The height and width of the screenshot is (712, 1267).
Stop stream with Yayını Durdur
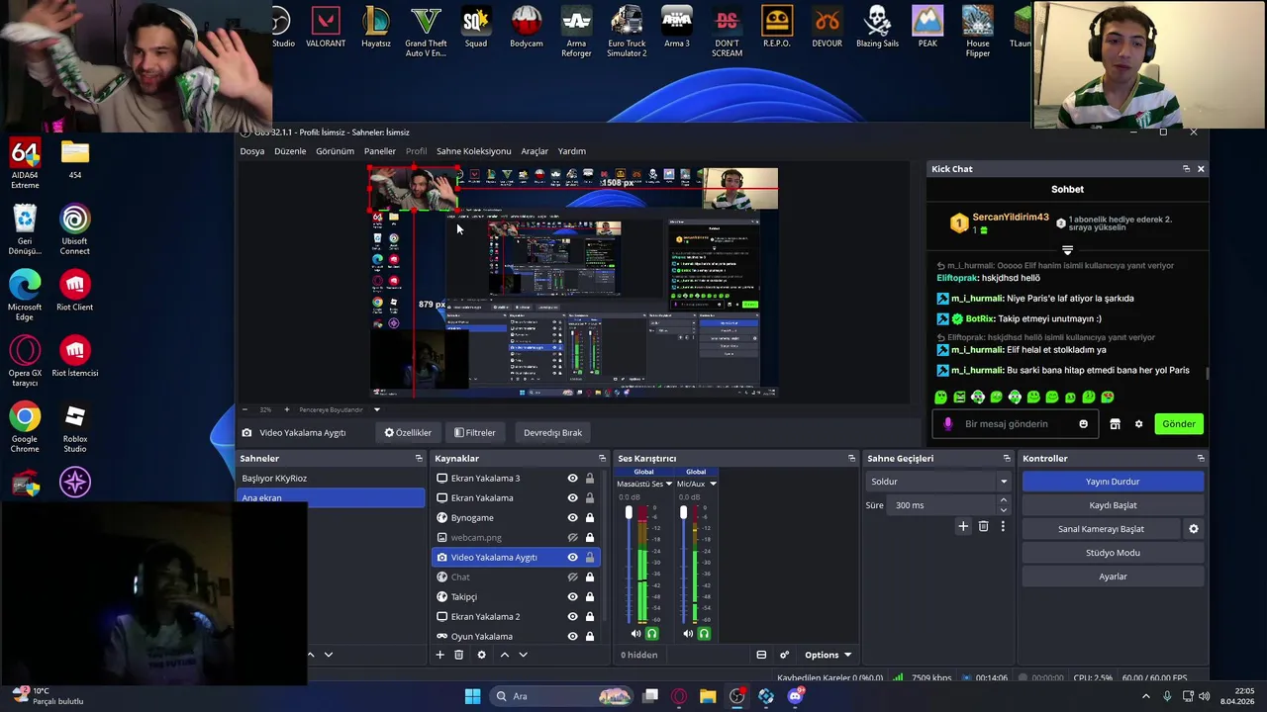tap(1113, 482)
